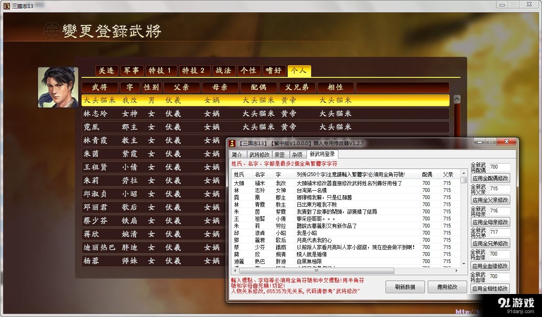Switch to the 特技 1 tab
Screen dimensions: 542x317
pyautogui.click(x=161, y=71)
